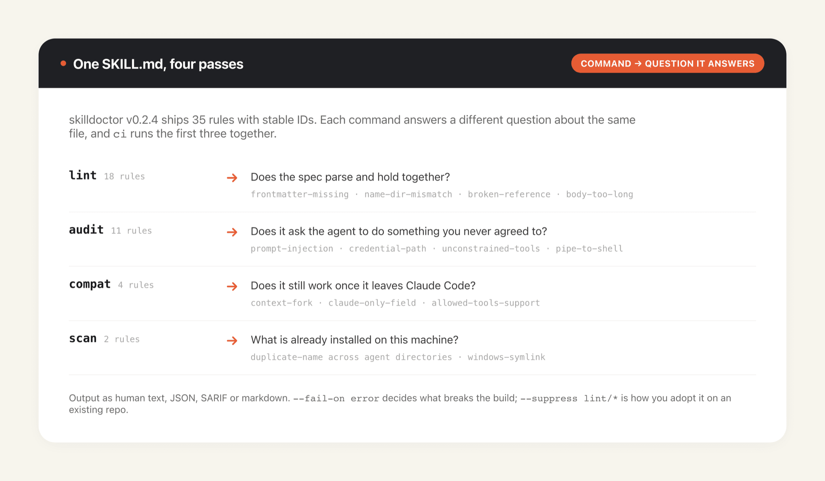Select the compat command name

tap(90, 284)
